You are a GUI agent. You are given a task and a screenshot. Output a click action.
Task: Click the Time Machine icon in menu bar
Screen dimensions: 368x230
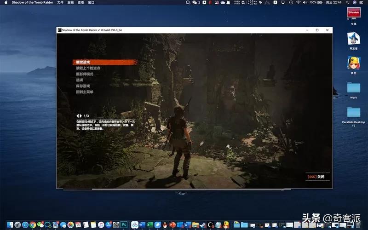pyautogui.click(x=291, y=2)
